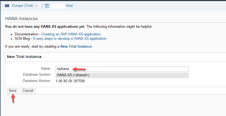Click the Name: field label
Screen dimensions: 226x116
(46, 69)
